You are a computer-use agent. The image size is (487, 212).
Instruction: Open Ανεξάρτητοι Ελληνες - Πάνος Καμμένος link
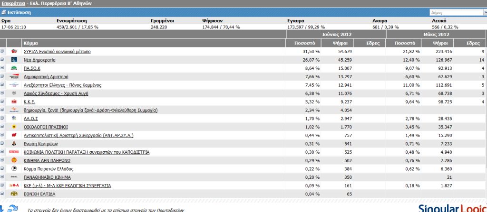click(x=62, y=85)
